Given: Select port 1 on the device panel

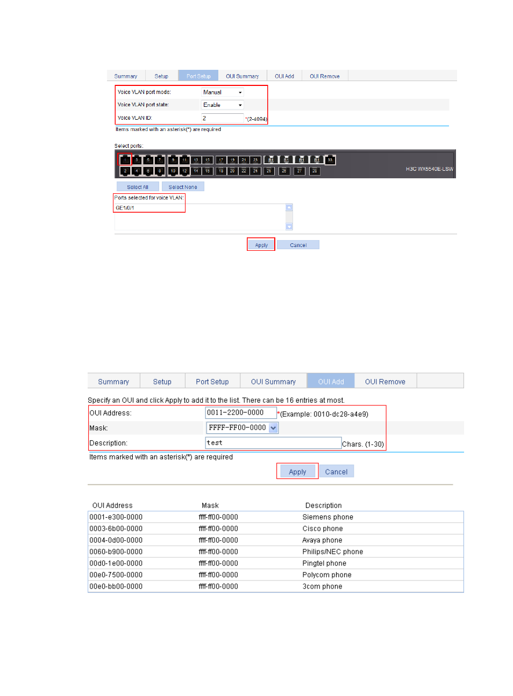Looking at the screenshot, I should point(125,160).
